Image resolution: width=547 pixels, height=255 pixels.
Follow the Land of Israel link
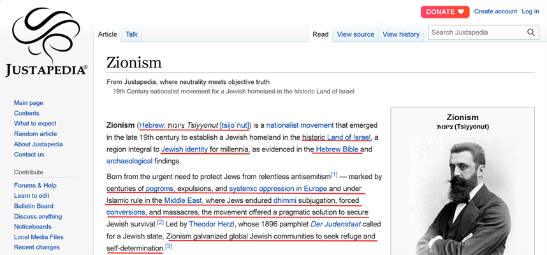coord(349,137)
